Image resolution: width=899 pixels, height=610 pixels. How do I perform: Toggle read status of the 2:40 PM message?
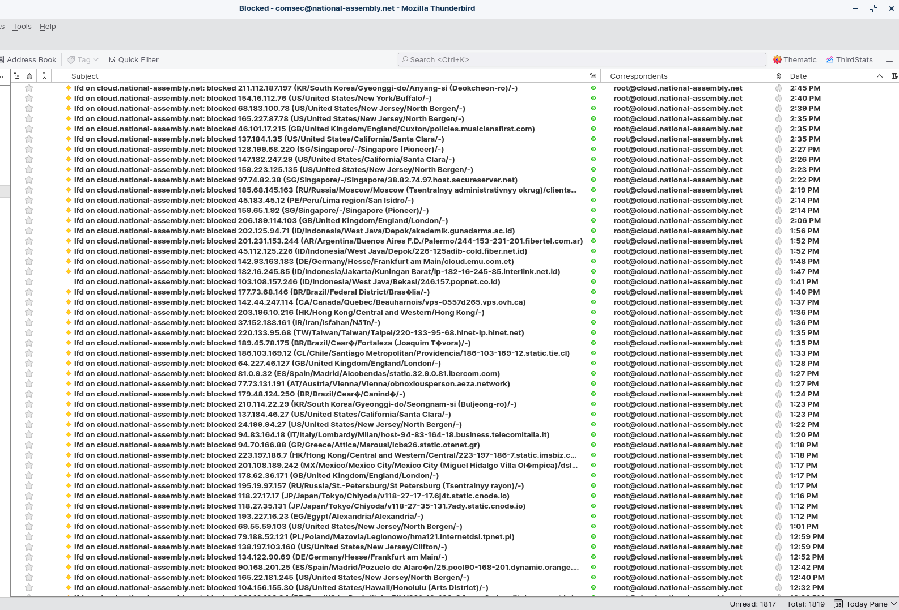(x=593, y=99)
